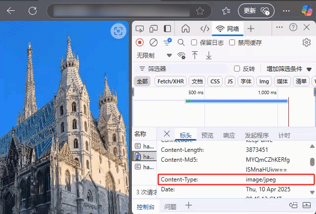Open network search magnifier
The height and width of the screenshot is (214, 316).
coord(181,42)
